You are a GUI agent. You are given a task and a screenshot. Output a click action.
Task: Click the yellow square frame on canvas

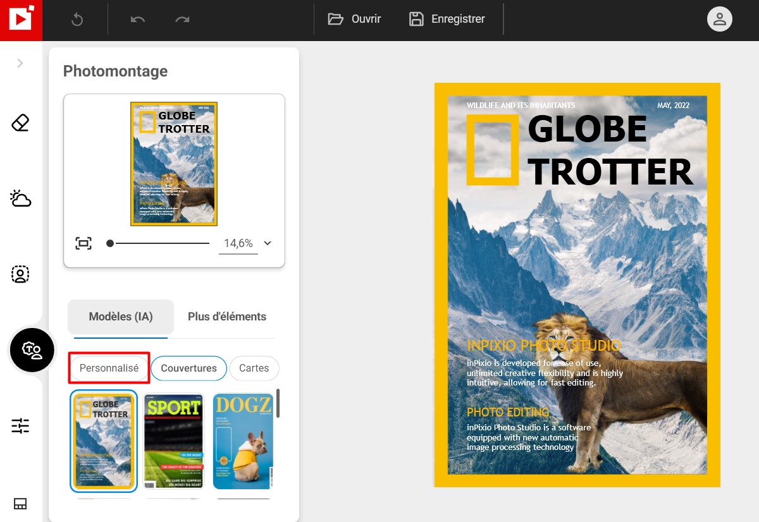493,150
